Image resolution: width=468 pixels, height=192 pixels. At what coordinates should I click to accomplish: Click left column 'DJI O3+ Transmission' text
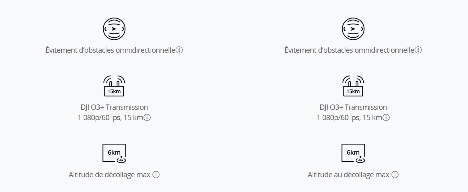[114, 107]
